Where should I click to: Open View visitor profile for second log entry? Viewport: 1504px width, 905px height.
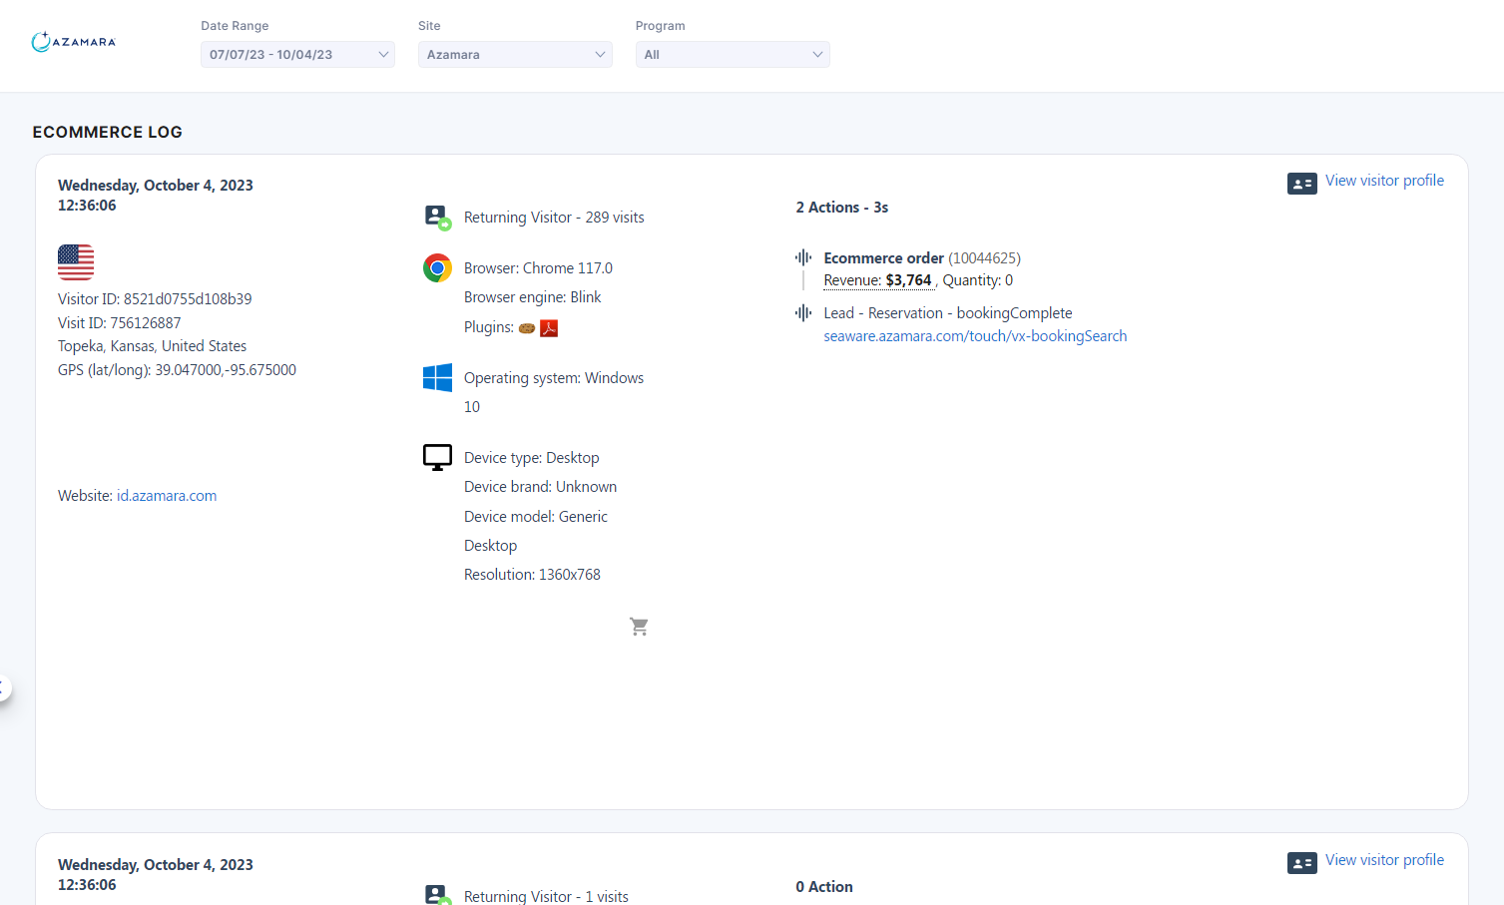pyautogui.click(x=1384, y=860)
